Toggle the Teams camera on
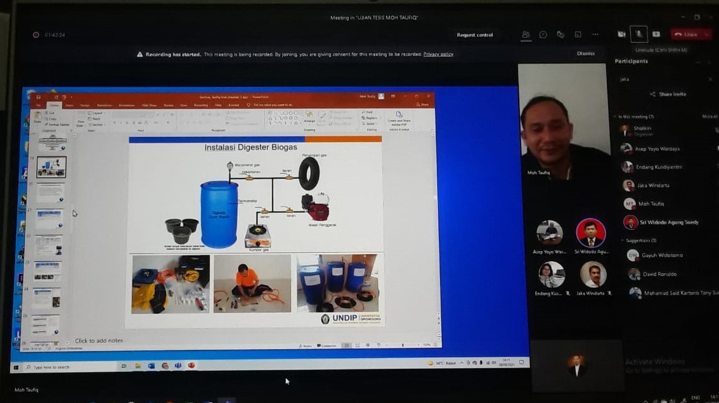Screen dimensions: 719x403 (x=621, y=34)
